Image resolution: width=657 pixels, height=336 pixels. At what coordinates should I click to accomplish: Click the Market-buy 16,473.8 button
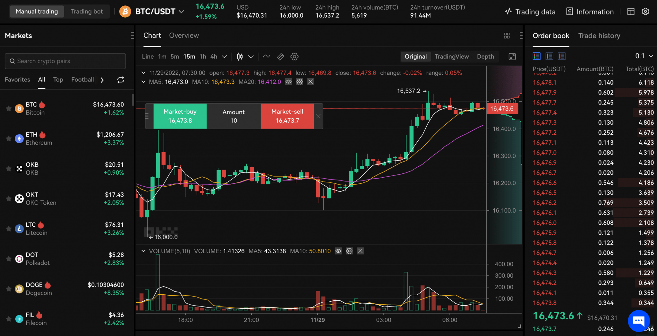click(180, 116)
